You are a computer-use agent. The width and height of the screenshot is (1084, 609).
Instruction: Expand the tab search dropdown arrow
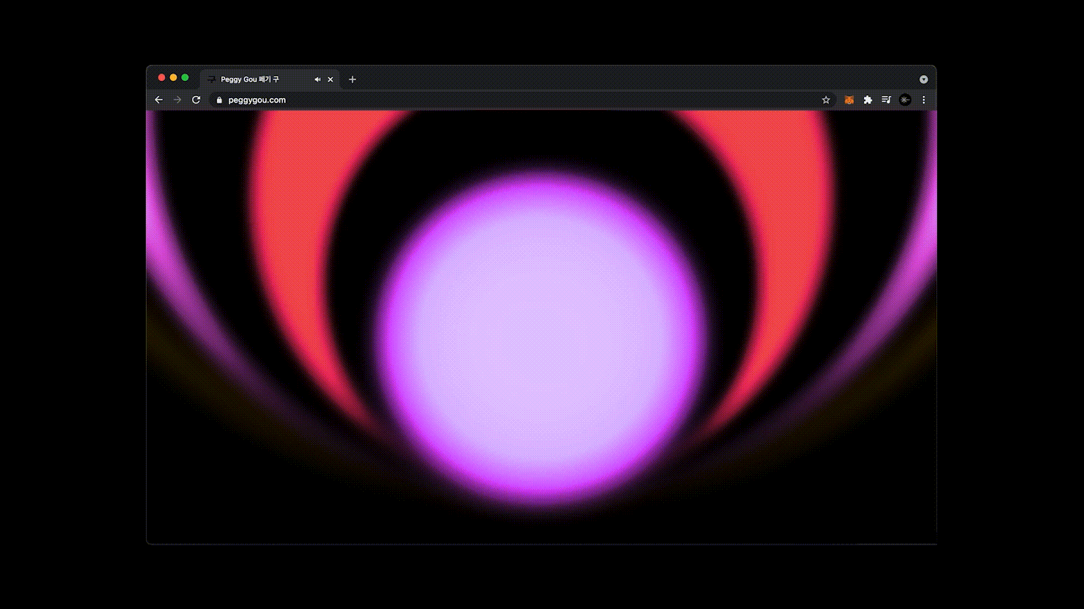click(924, 80)
